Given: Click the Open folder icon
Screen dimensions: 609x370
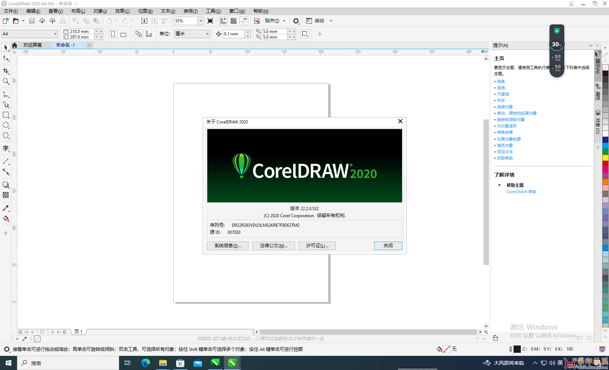Looking at the screenshot, I should tap(16, 21).
